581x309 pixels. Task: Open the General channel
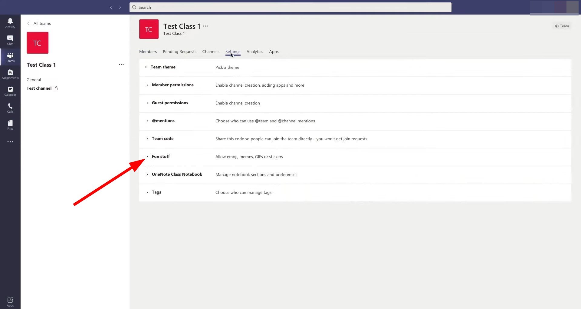click(x=34, y=80)
